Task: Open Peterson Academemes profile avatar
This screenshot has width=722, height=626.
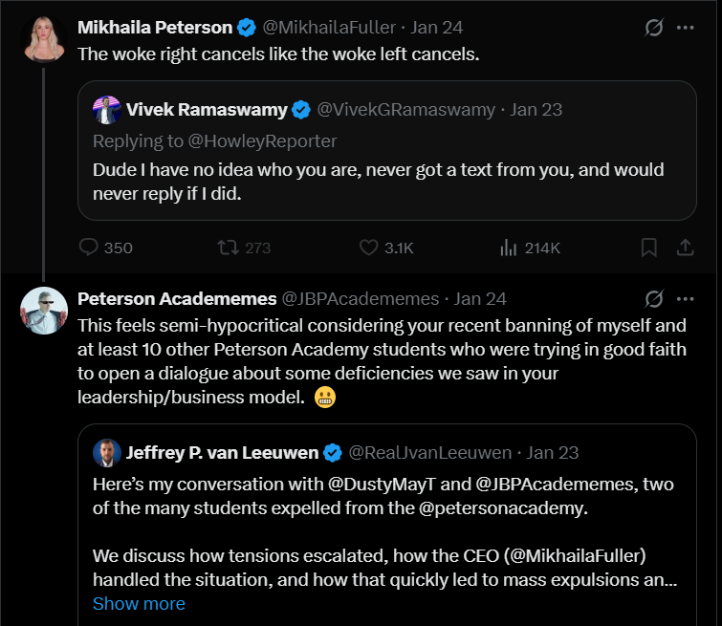Action: [x=44, y=310]
